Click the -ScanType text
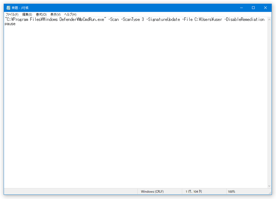Screen dimensions: 276x199 [x=130, y=19]
